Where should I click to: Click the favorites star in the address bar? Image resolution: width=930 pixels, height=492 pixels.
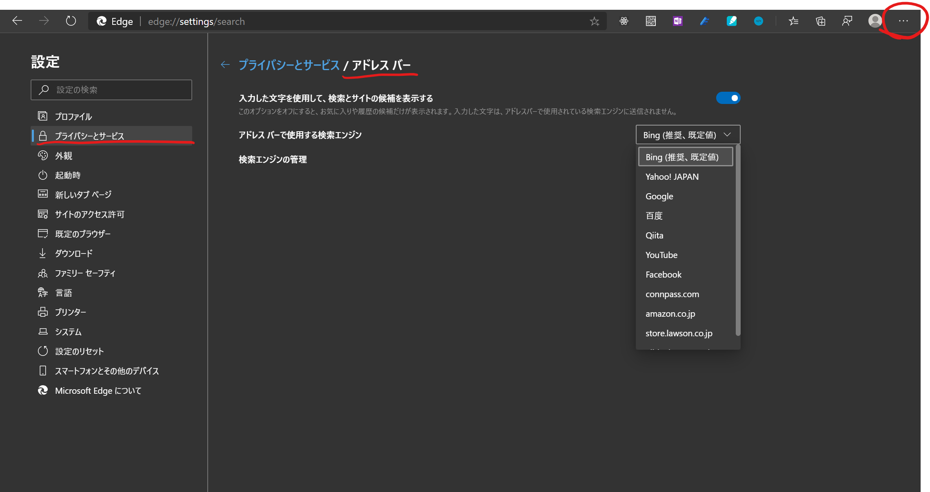click(594, 21)
